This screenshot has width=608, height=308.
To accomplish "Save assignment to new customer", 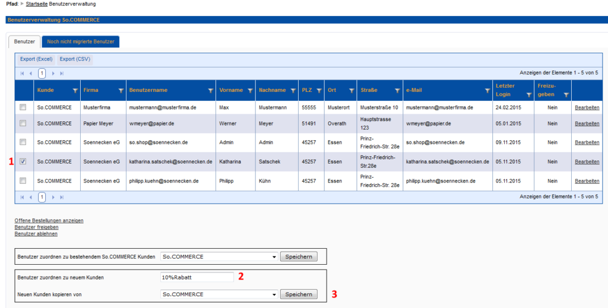I will click(299, 294).
